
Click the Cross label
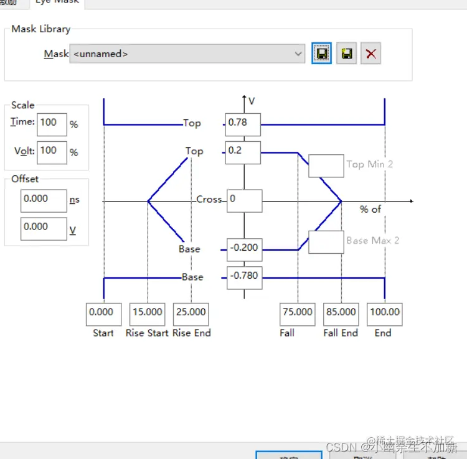pyautogui.click(x=209, y=199)
